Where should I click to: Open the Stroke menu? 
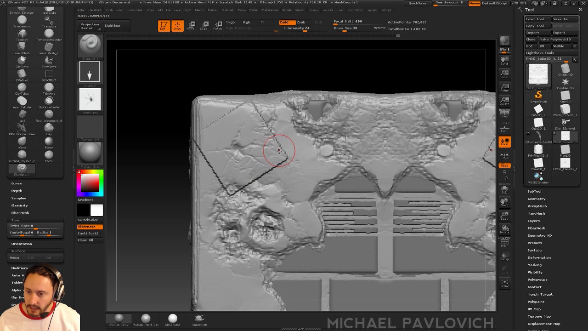(313, 10)
